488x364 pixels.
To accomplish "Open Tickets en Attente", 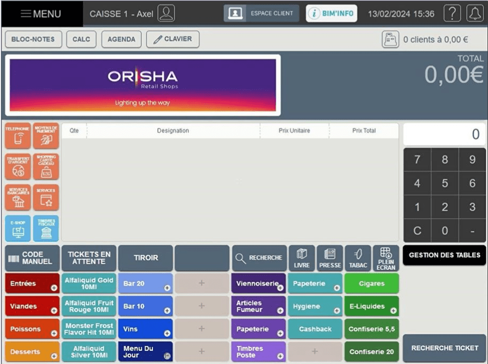I will tap(89, 258).
